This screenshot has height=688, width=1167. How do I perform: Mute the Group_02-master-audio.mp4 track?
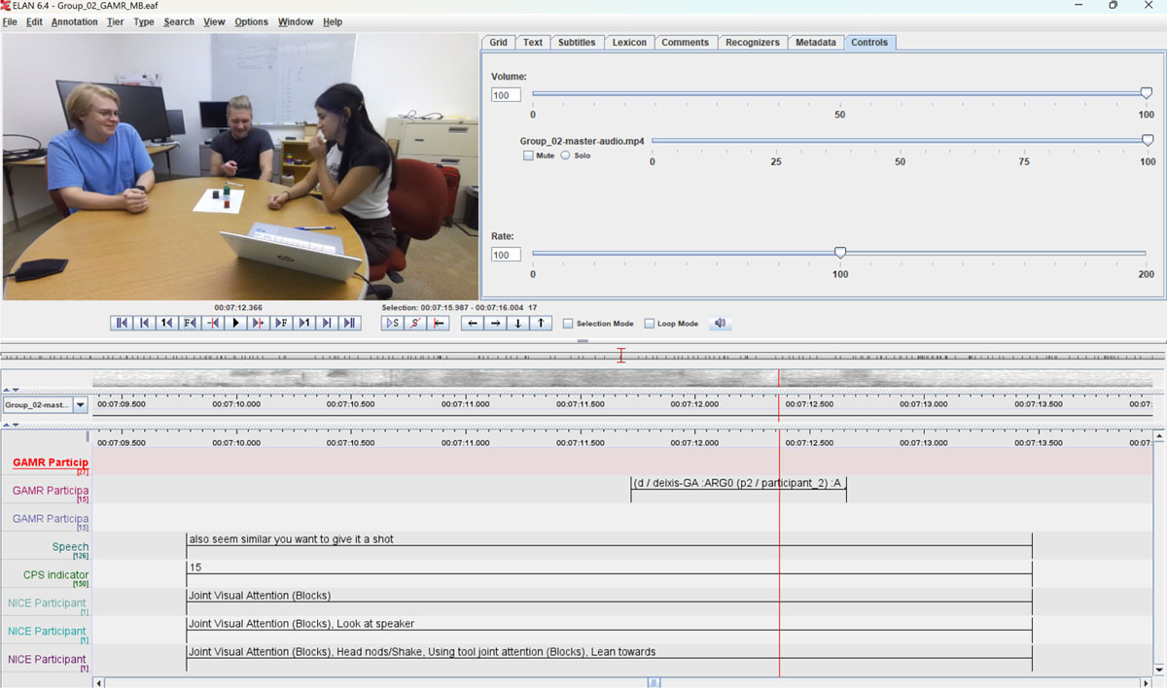click(528, 155)
